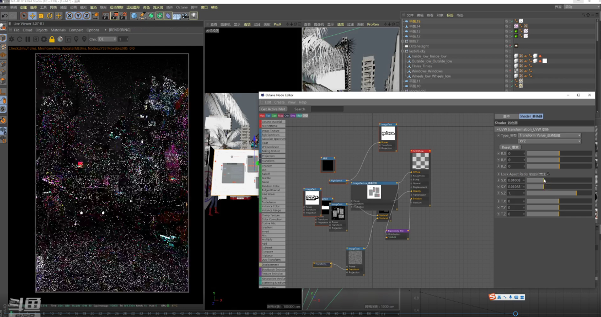Click Color Correction node button
Screen dimensions: 601x317
point(272,219)
